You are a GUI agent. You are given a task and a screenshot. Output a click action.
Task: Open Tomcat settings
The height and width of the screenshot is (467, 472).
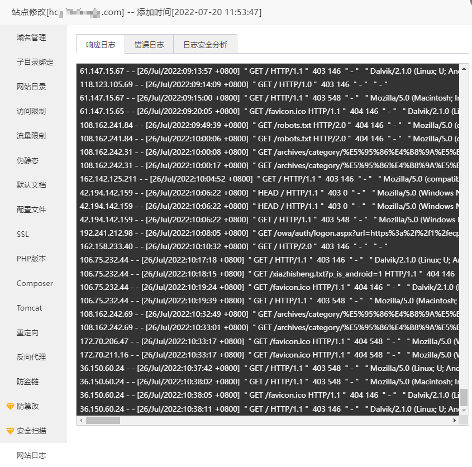point(30,308)
